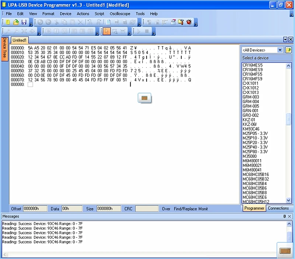Viewport: 295px width, 259px height.
Task: Click the Undo toolbar icon
Action: pos(40,22)
